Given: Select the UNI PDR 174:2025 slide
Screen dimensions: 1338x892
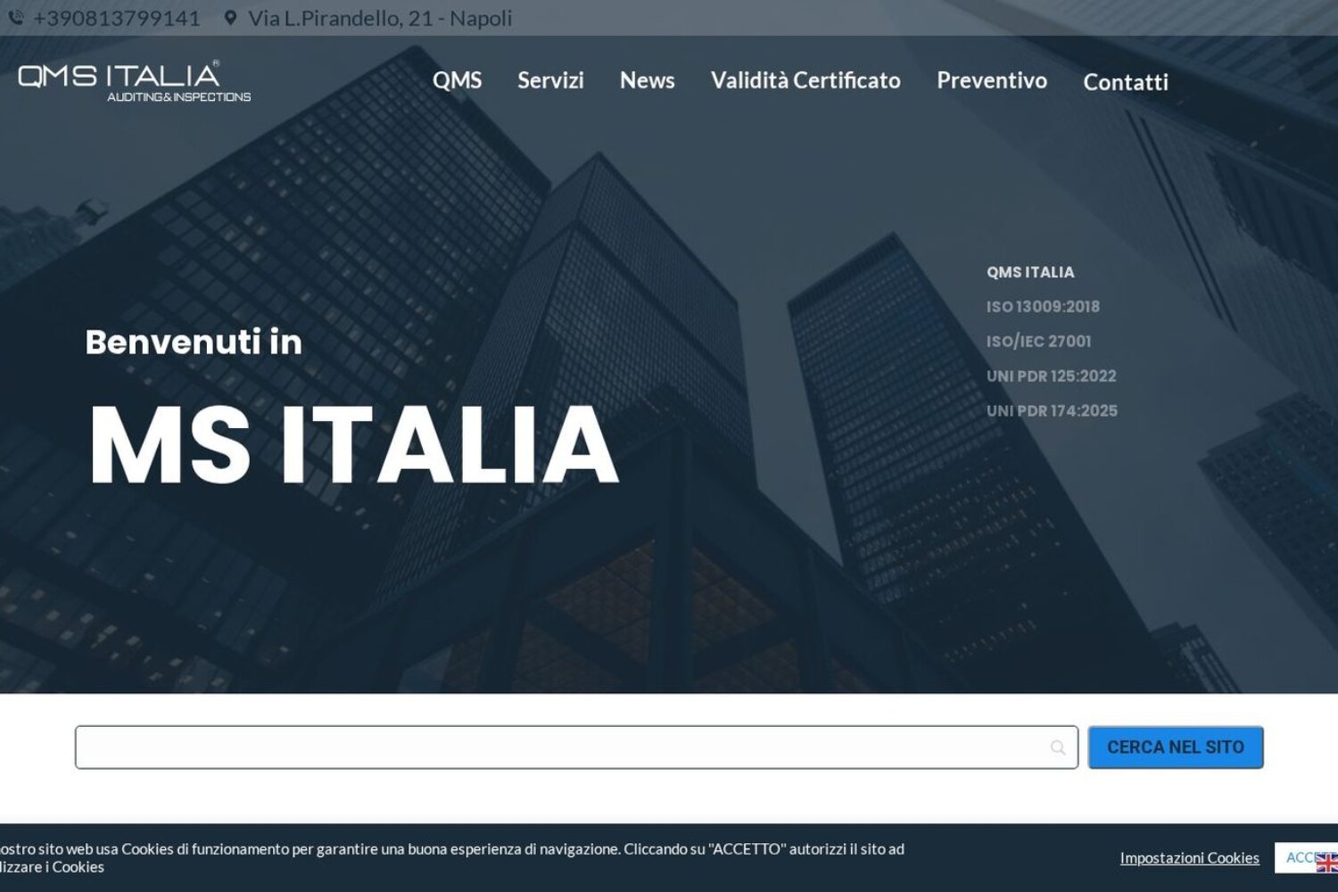Looking at the screenshot, I should click(1052, 411).
